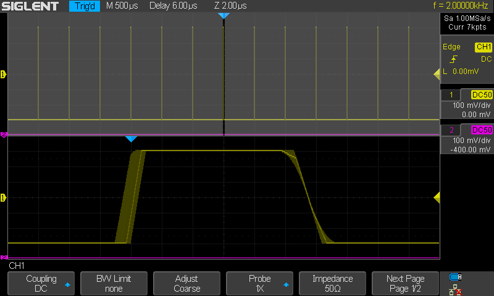This screenshot has height=296, width=494.
Task: Click the CH1 trigger source badge
Action: click(x=484, y=47)
